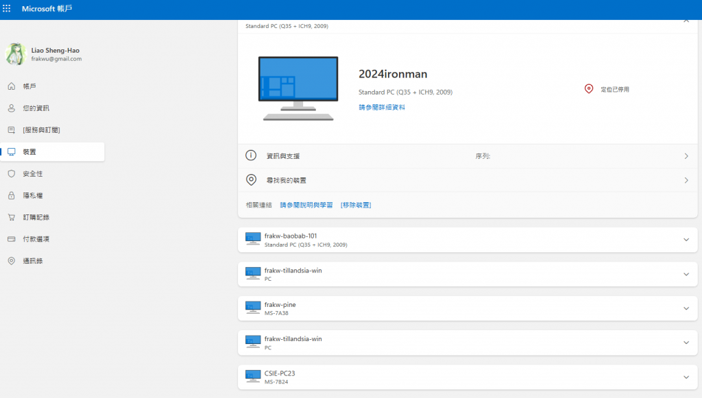Click the 隱私權 lock icon
The height and width of the screenshot is (398, 702).
(x=12, y=195)
